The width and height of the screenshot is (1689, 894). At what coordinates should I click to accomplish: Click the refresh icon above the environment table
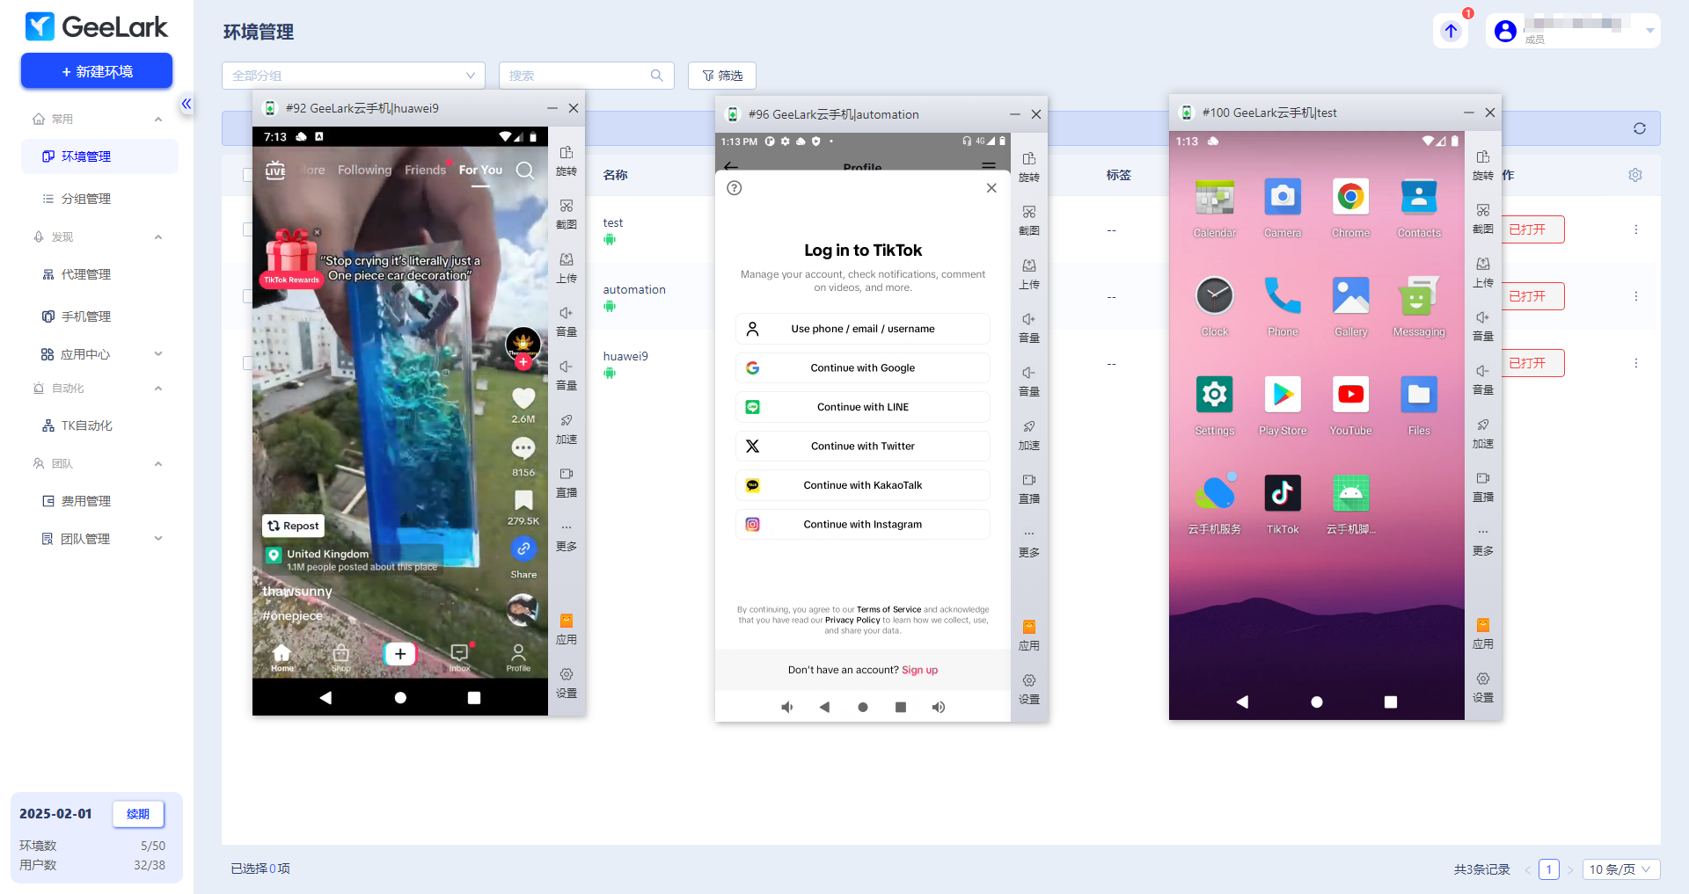(1640, 128)
